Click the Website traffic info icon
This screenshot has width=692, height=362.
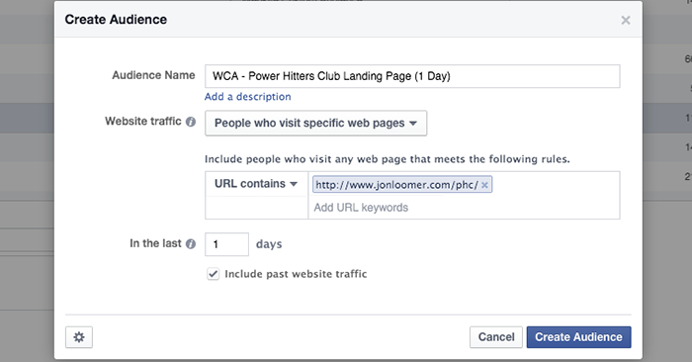(191, 122)
